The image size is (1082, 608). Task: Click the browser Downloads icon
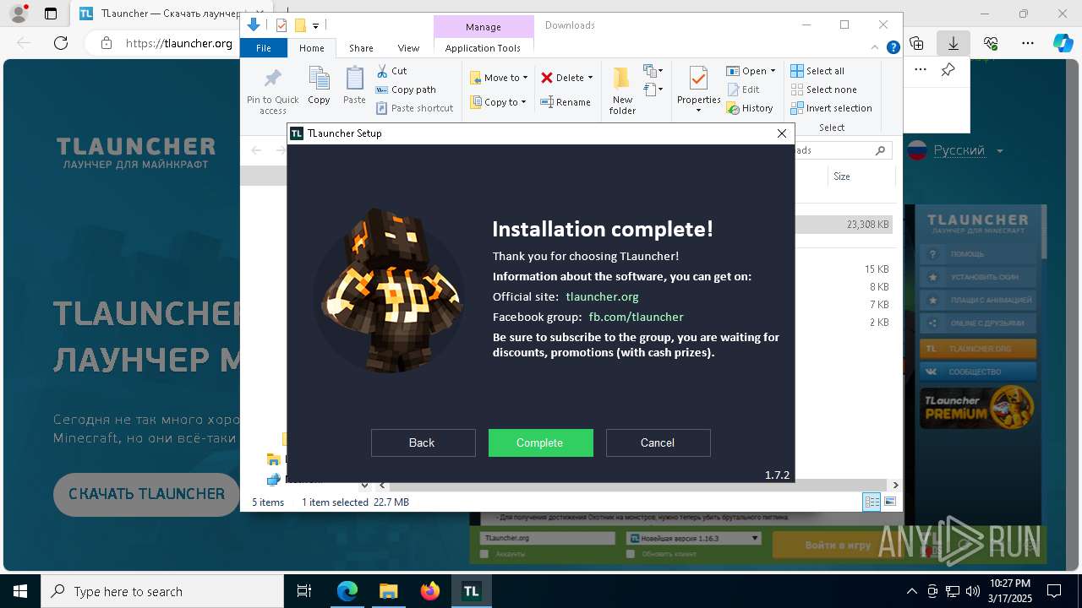pos(954,42)
